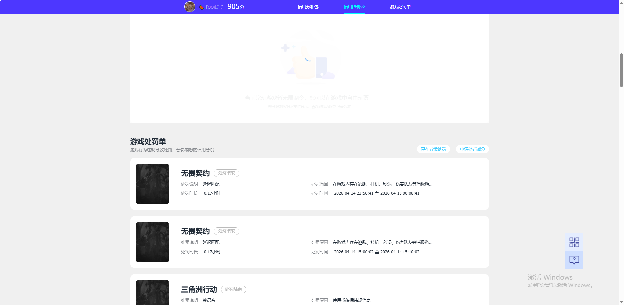Click the 三角洲行动 game thumbnail
624x305 pixels.
tap(152, 292)
